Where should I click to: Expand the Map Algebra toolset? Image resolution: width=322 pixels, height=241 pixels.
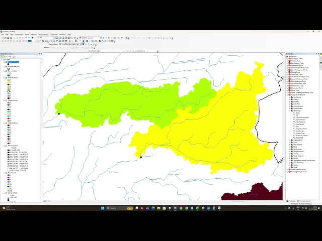coord(290,145)
